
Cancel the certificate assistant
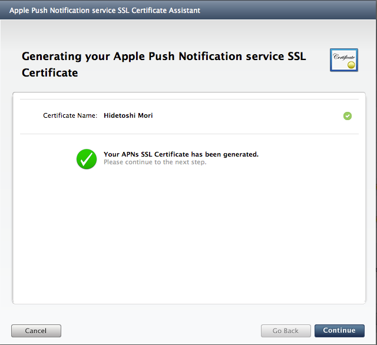tap(36, 331)
